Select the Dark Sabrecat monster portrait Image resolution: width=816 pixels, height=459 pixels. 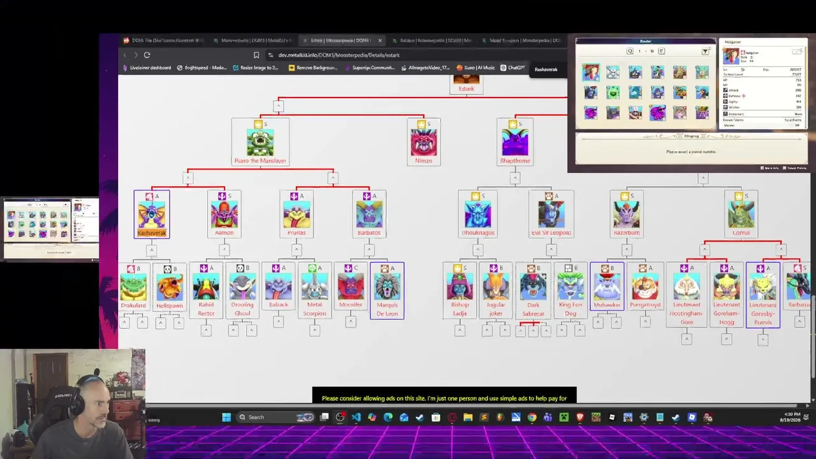click(533, 287)
